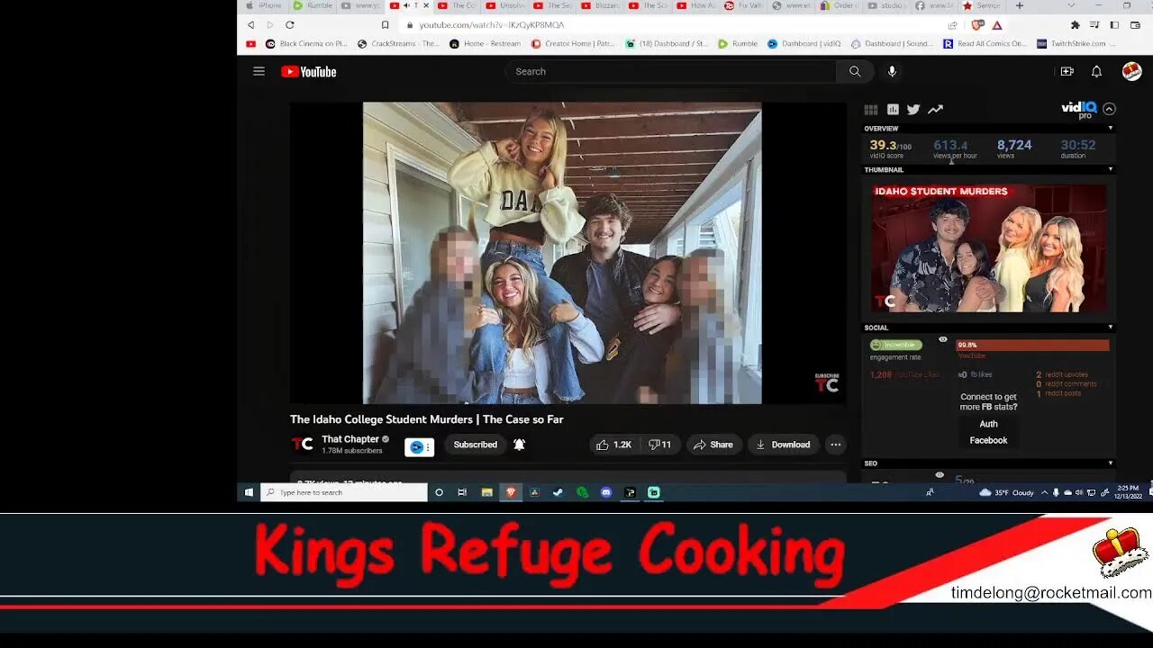1153x648 pixels.
Task: Collapse the Social section arrow
Action: [1110, 328]
